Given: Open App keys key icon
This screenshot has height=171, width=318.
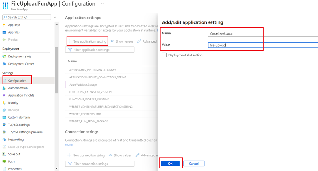Looking at the screenshot, I should tap(4, 25).
